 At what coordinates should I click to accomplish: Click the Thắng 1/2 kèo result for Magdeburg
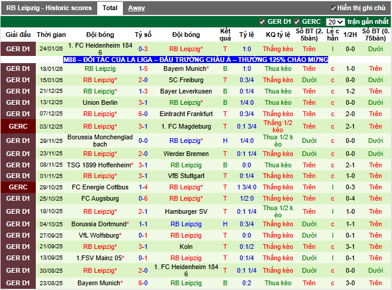tap(278, 126)
